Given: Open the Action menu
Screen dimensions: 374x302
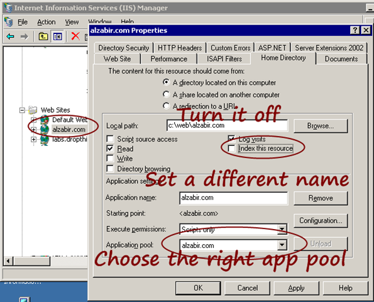Looking at the screenshot, I should pos(47,22).
